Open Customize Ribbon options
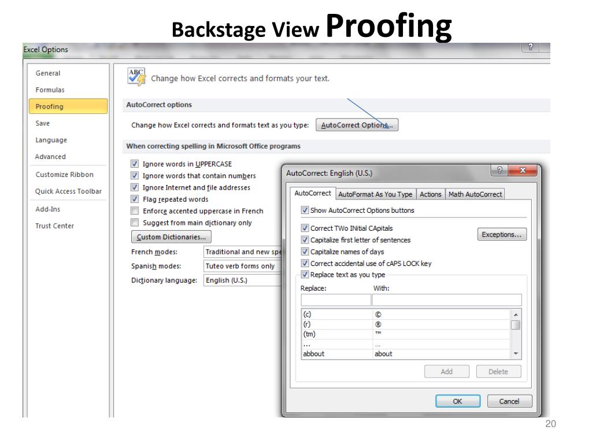This screenshot has width=592, height=444. coord(68,175)
